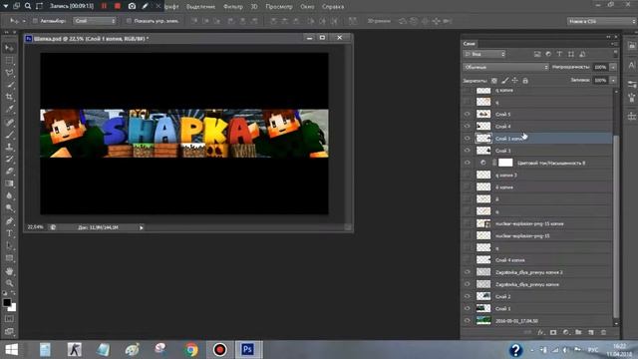Select the Hand tool
Viewport: 638px width, 359px height.
click(9, 271)
